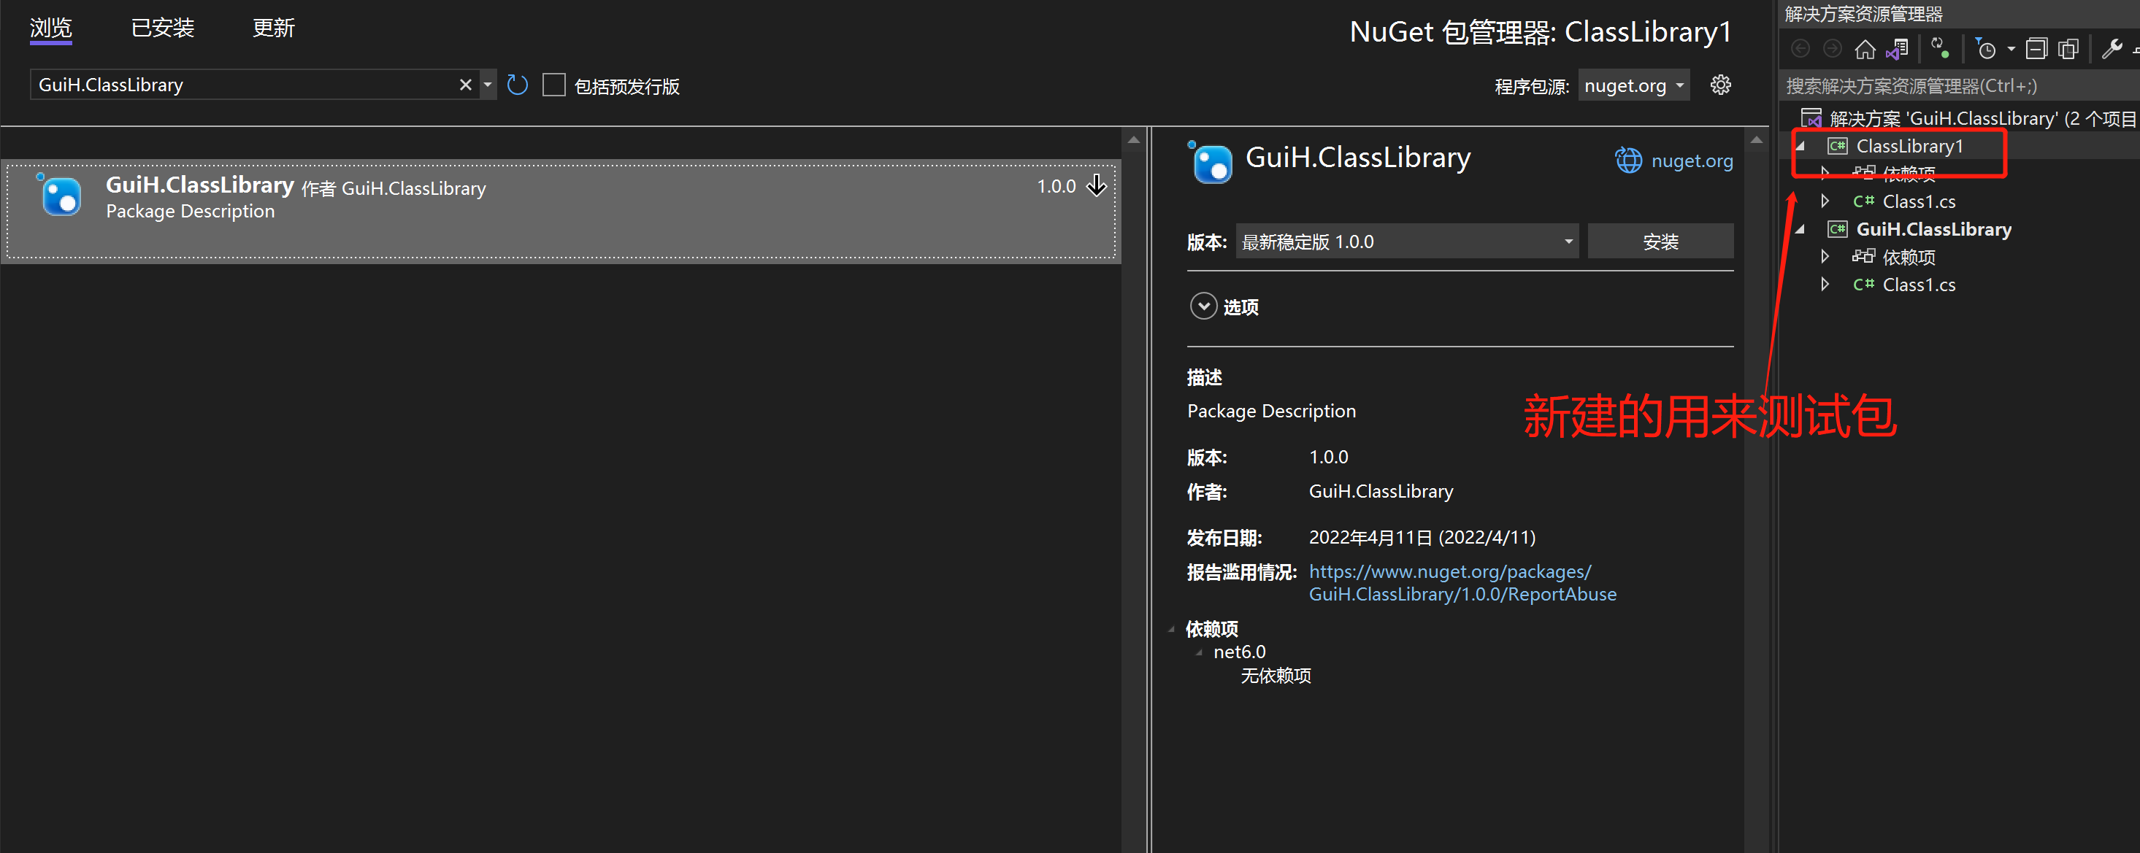Viewport: 2140px width, 853px height.
Task: Expand Class1.cs under GuiH.ClassLibrary project
Action: point(1825,284)
